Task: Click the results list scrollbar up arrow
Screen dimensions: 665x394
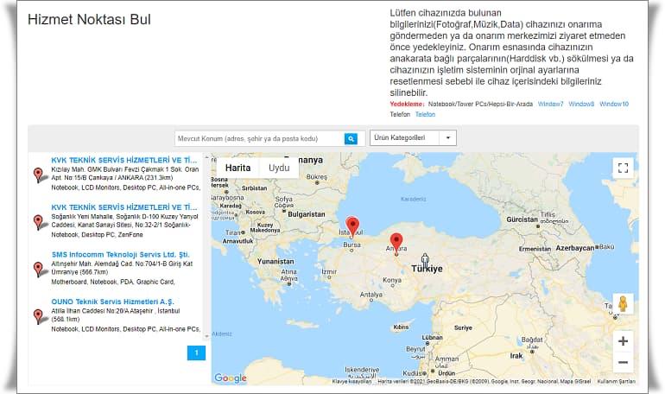Action: pos(206,159)
